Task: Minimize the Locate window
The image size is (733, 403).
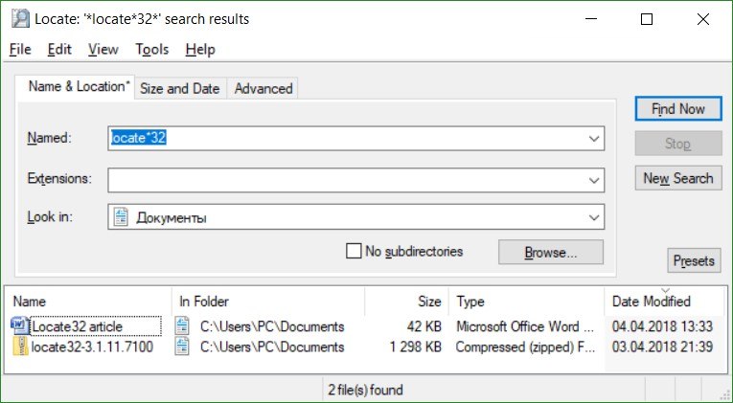Action: [591, 19]
